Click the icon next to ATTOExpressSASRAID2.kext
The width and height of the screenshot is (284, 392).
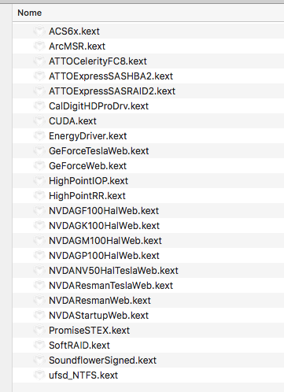pos(39,91)
